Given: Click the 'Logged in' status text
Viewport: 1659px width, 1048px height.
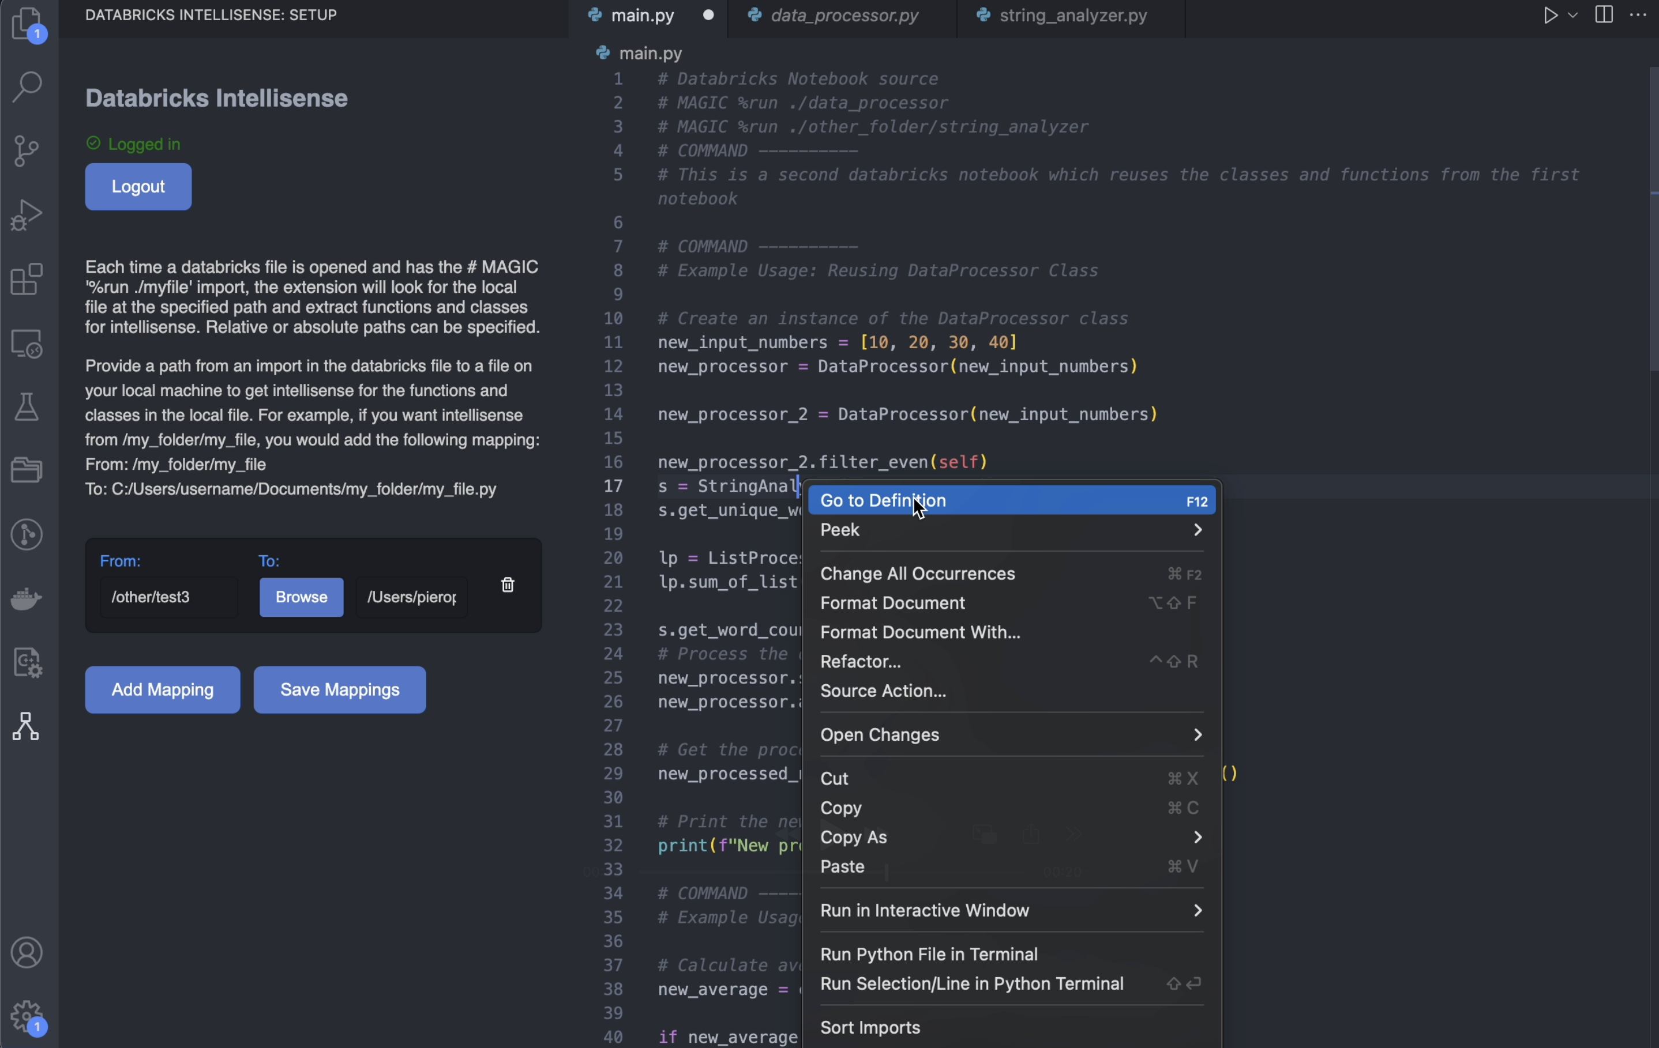Looking at the screenshot, I should pyautogui.click(x=144, y=144).
